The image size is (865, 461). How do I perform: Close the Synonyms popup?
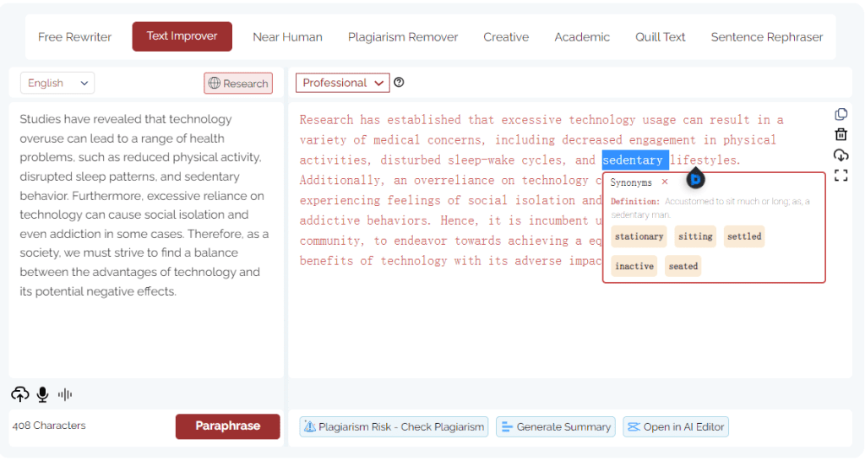[665, 182]
